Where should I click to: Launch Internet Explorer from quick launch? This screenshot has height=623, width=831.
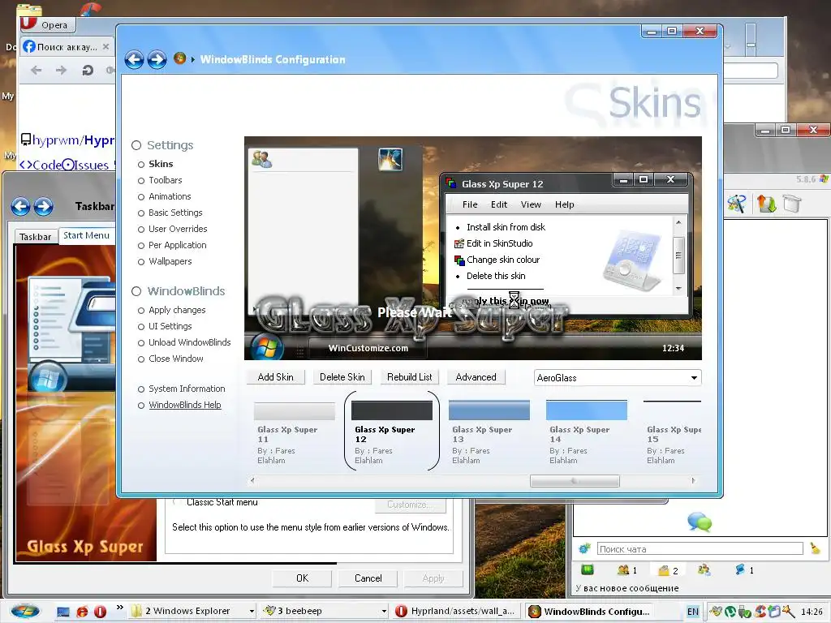[82, 612]
